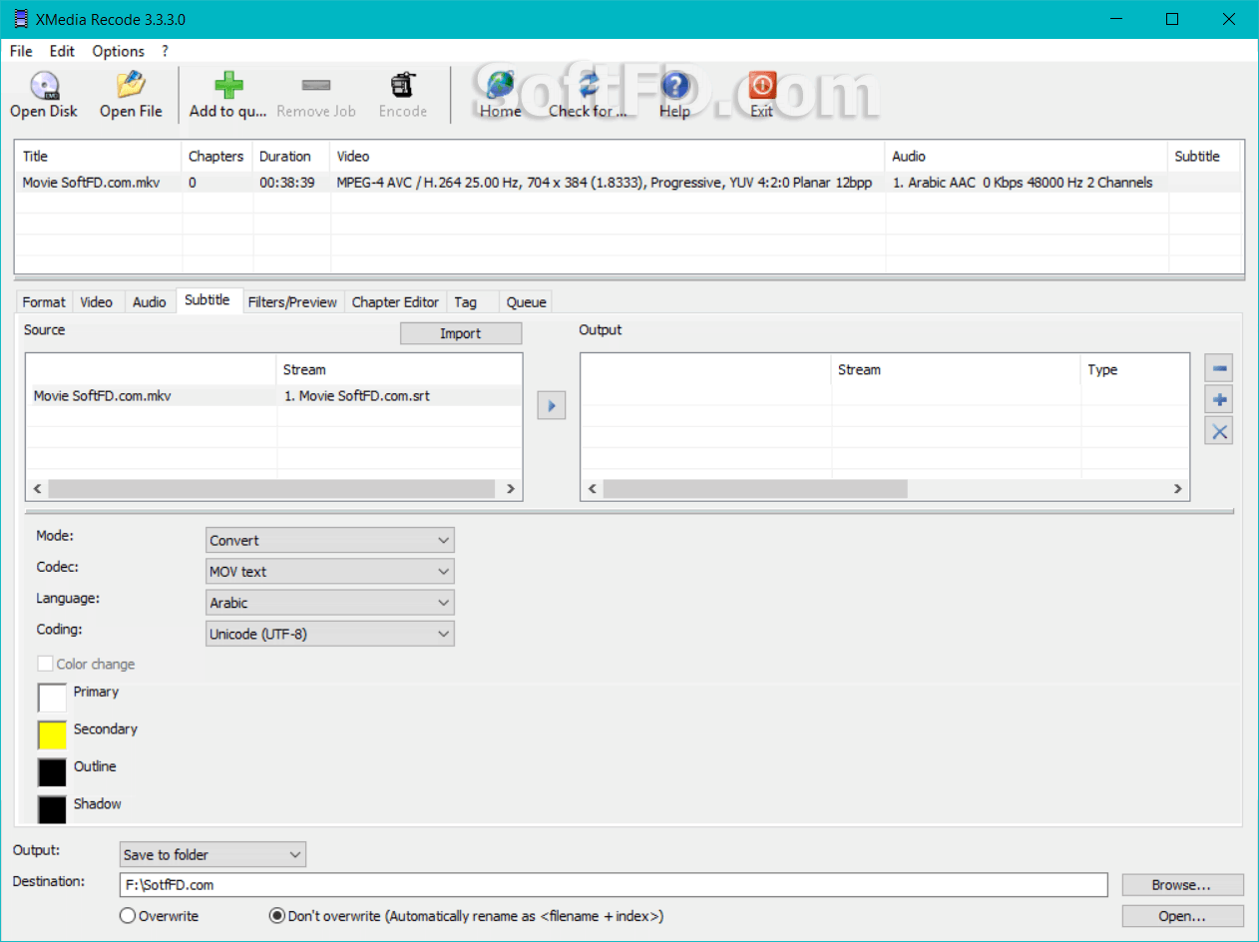Click the white Primary color swatch
This screenshot has height=942, width=1259.
point(52,698)
